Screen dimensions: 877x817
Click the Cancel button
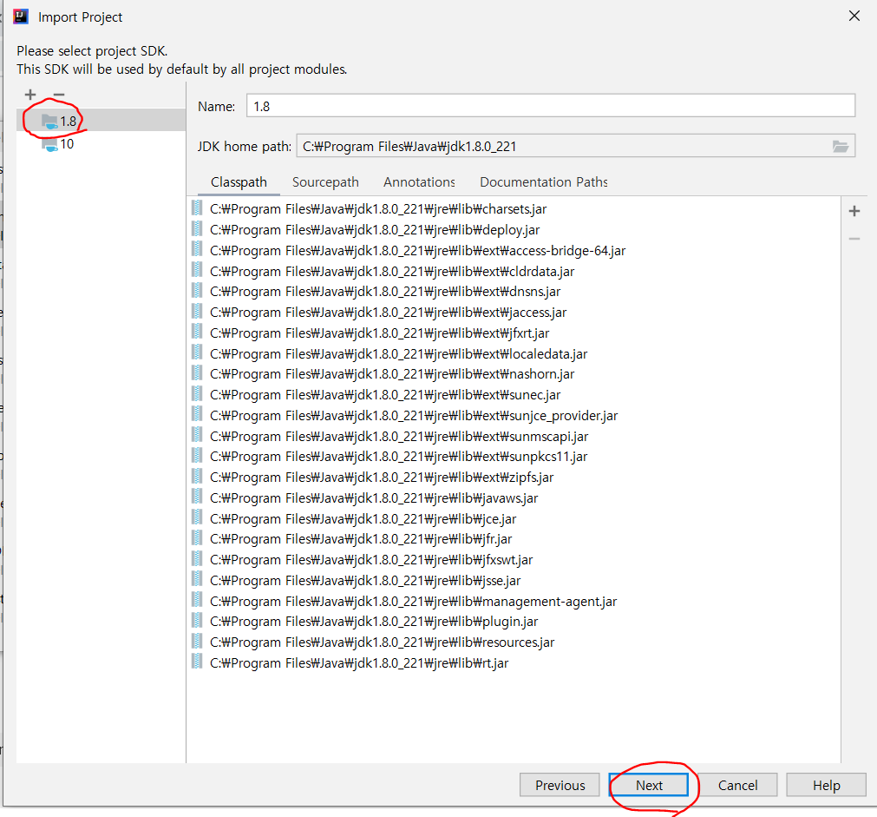[737, 785]
